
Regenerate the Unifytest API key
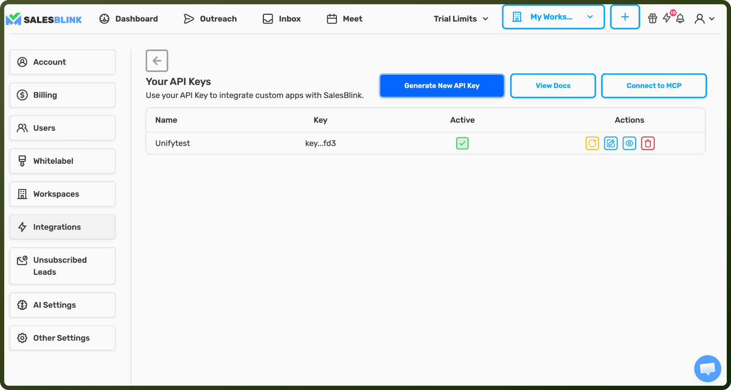pyautogui.click(x=592, y=143)
